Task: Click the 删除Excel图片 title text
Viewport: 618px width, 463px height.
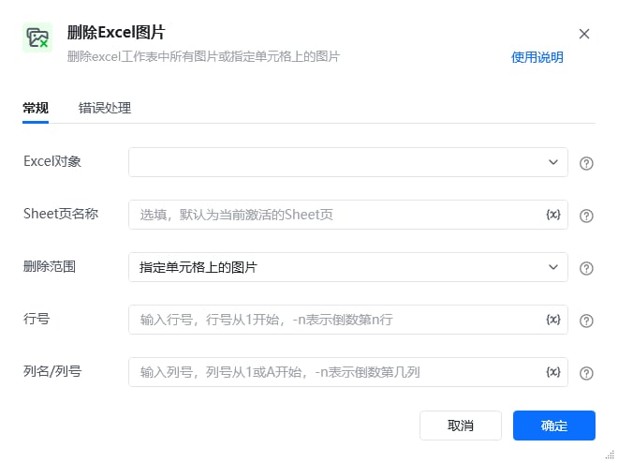Action: click(116, 32)
